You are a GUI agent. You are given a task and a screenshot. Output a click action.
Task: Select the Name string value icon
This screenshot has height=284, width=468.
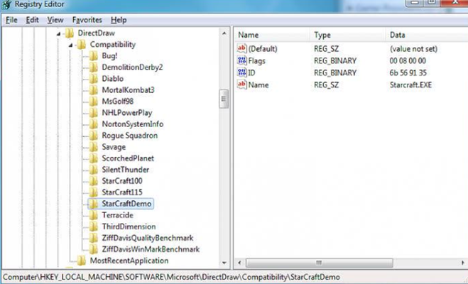click(242, 84)
